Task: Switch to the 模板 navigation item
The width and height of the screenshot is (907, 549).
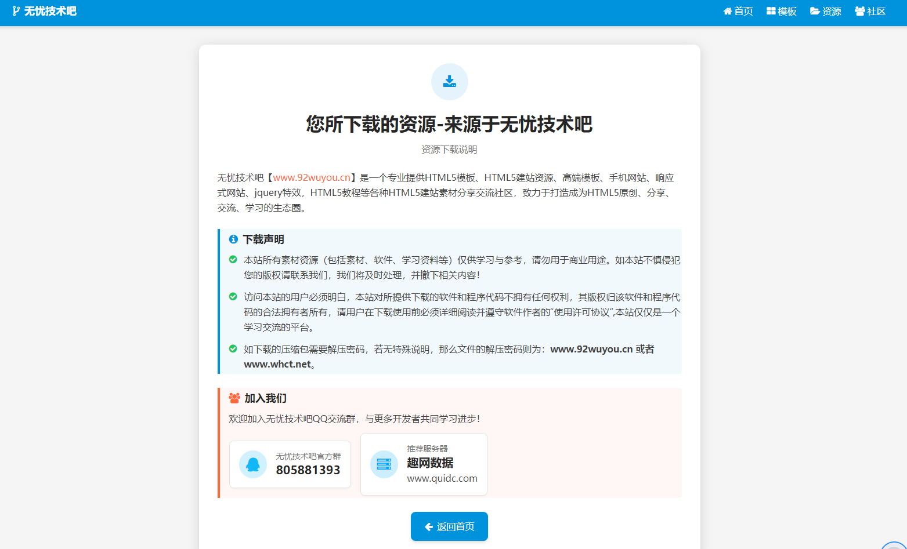Action: (780, 11)
